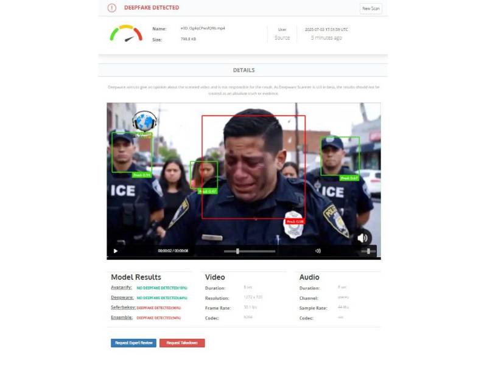Click the green face box on right officer
The width and height of the screenshot is (487, 365).
coord(340,156)
